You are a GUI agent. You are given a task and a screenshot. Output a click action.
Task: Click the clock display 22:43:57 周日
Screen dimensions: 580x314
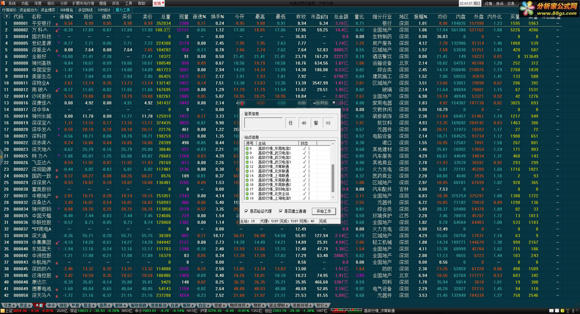[470, 3]
